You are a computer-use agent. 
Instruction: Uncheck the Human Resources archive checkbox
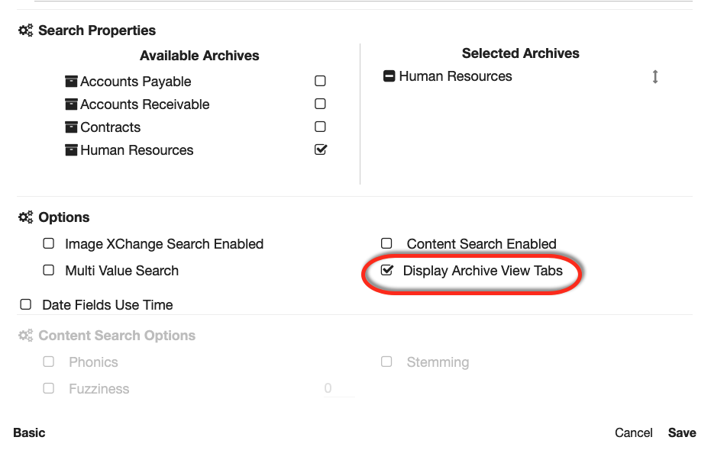click(x=321, y=149)
